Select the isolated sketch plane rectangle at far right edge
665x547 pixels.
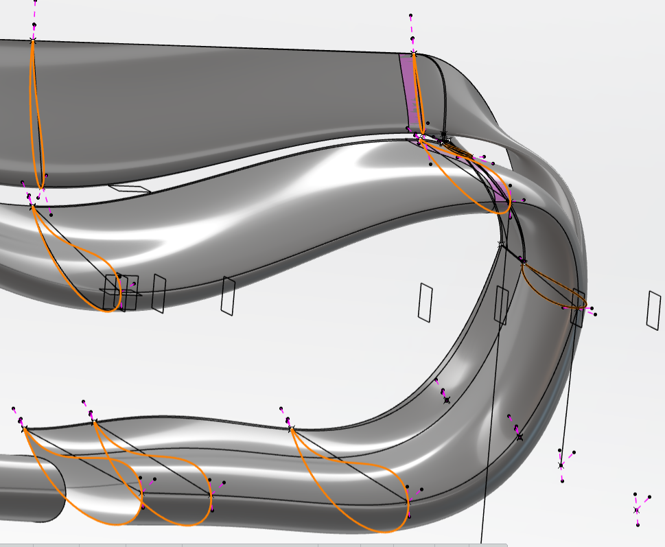[653, 310]
